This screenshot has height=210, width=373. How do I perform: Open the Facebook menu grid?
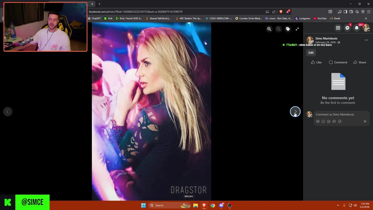pyautogui.click(x=338, y=28)
